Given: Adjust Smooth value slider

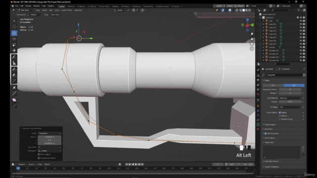Looking at the screenshot, I should tap(290, 102).
